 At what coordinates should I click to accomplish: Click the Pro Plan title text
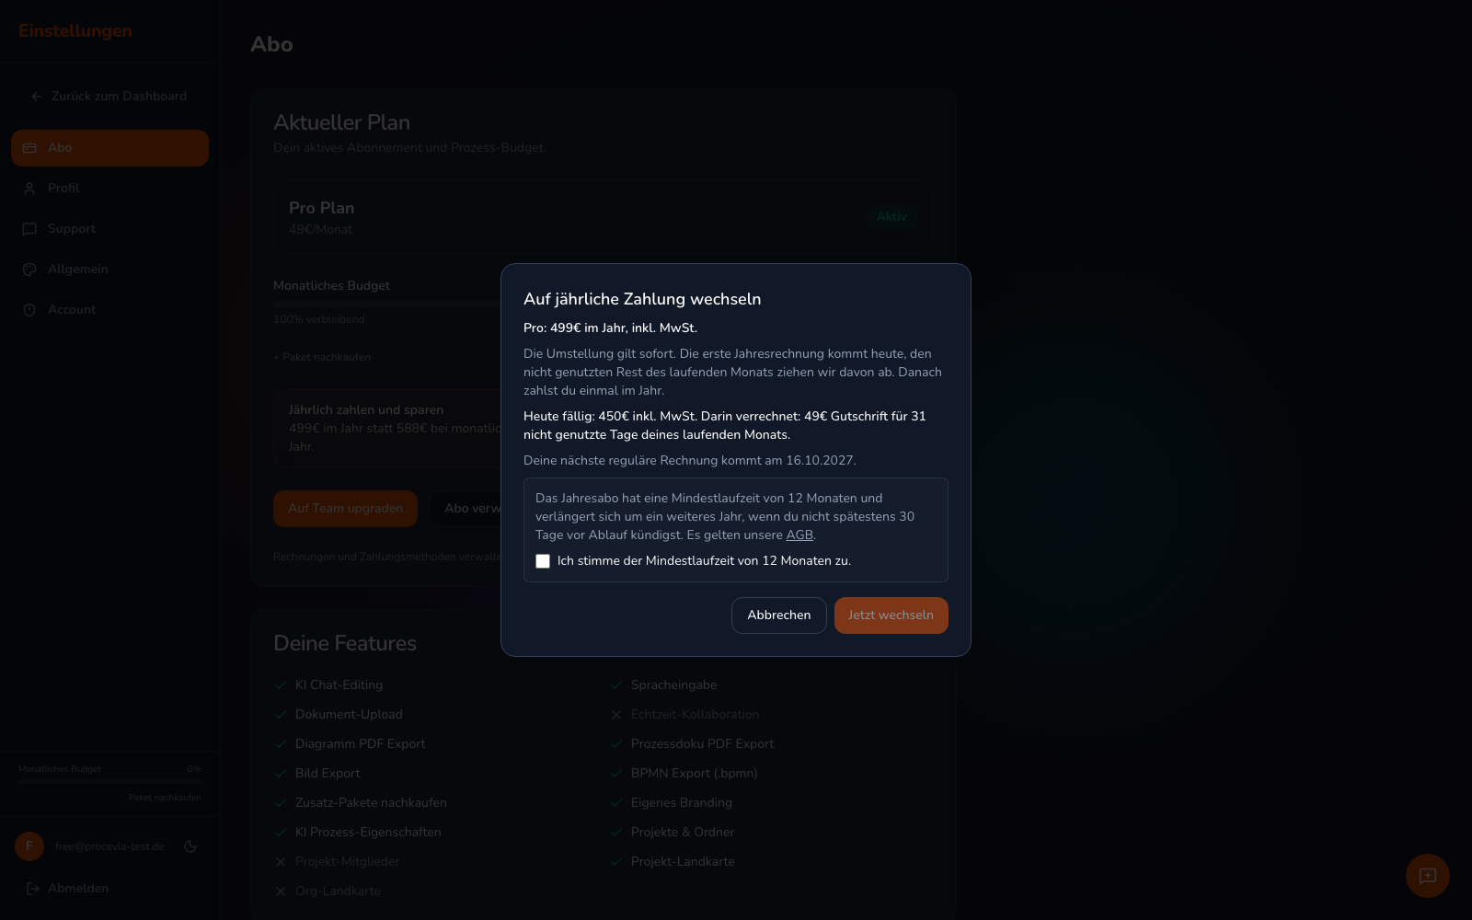[321, 208]
